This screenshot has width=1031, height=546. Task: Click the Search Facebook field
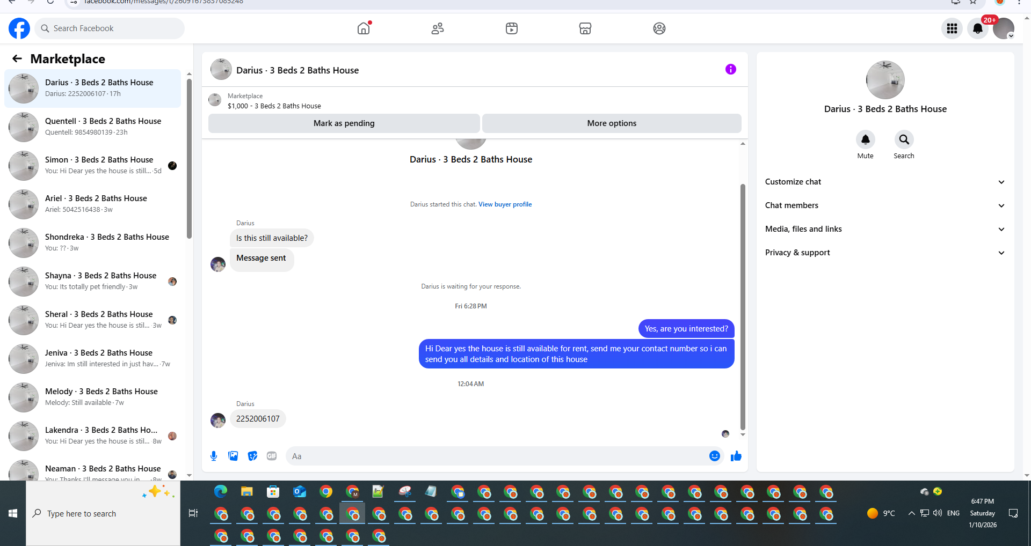click(110, 28)
